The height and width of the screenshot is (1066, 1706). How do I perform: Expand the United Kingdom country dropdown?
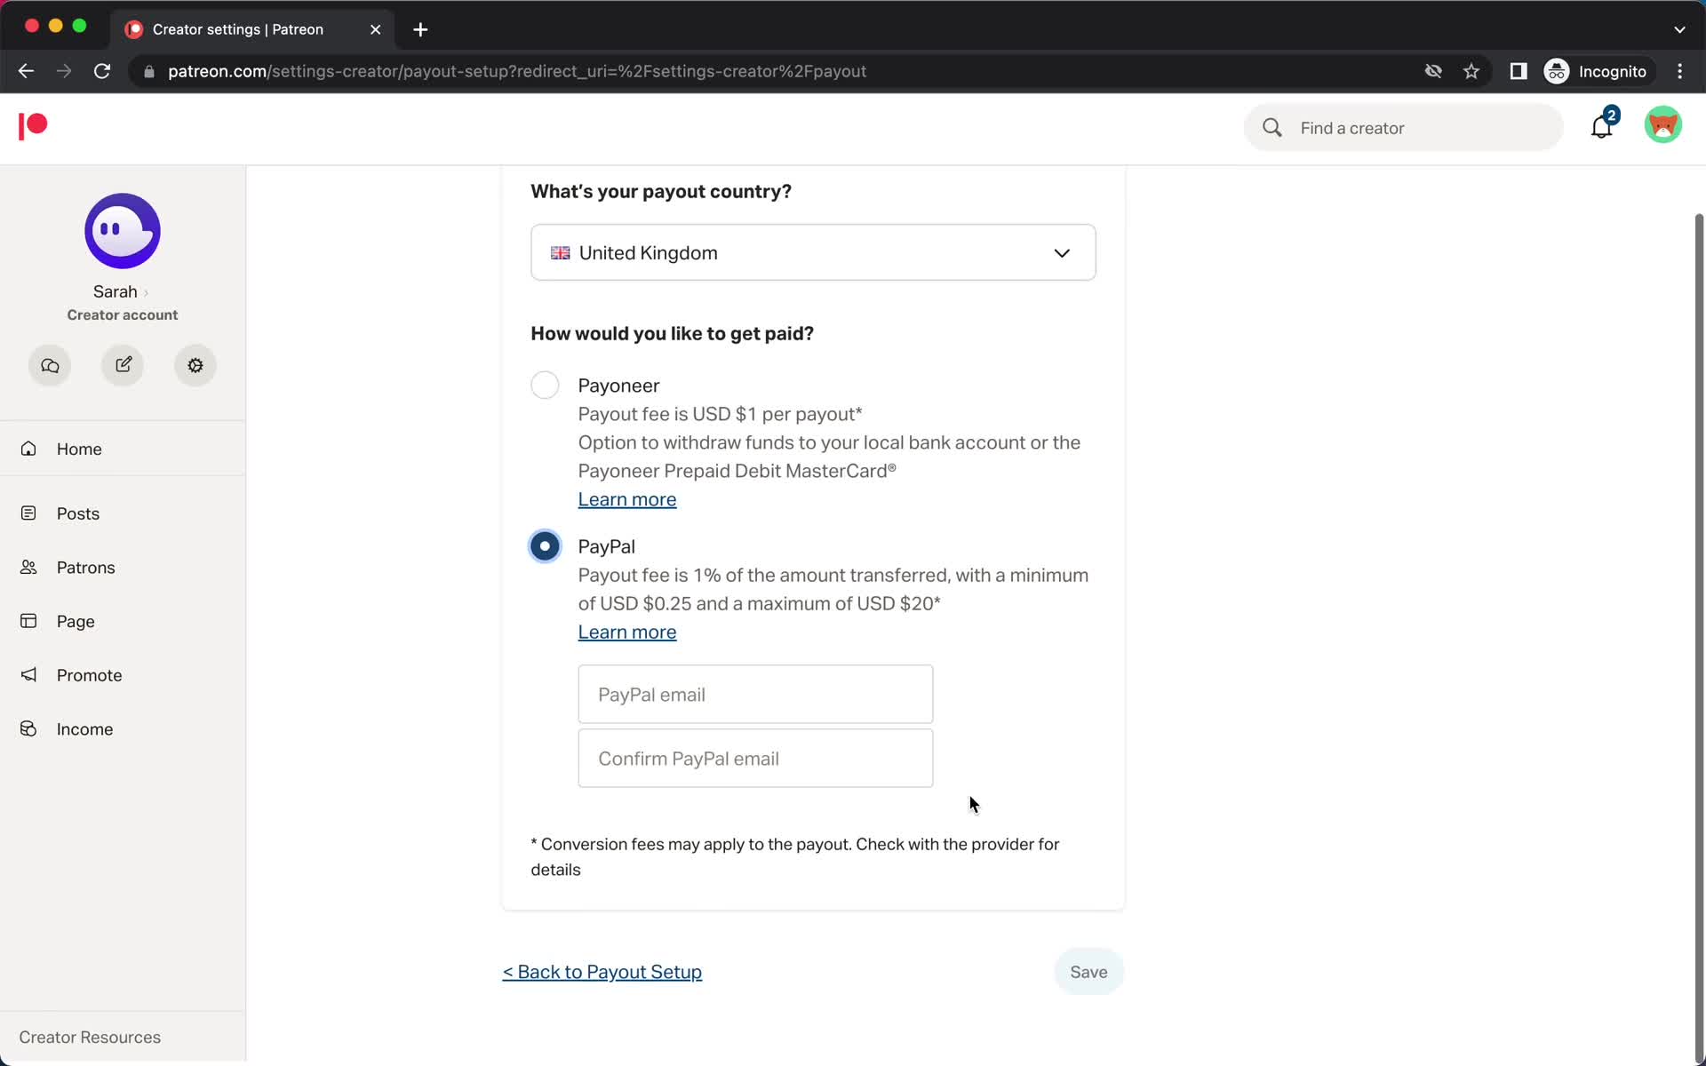(x=812, y=253)
